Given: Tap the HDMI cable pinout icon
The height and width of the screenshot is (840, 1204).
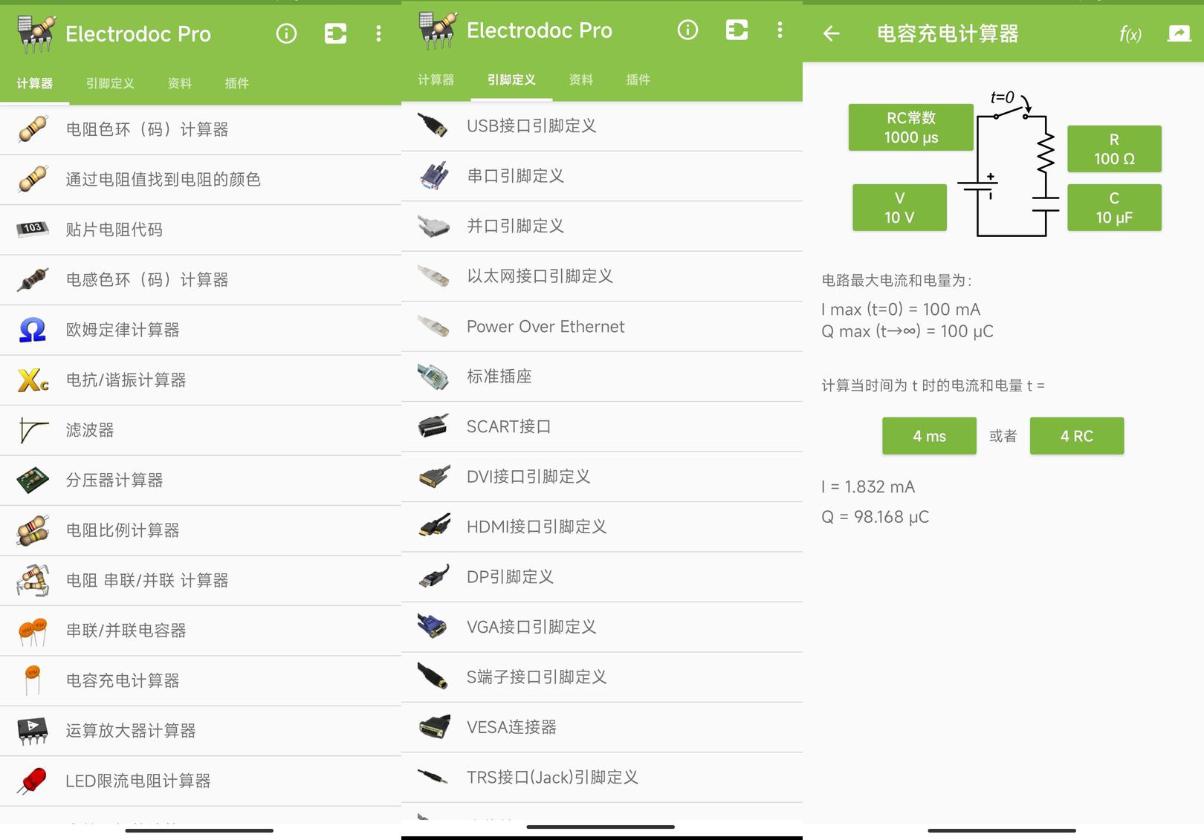Looking at the screenshot, I should pyautogui.click(x=433, y=527).
